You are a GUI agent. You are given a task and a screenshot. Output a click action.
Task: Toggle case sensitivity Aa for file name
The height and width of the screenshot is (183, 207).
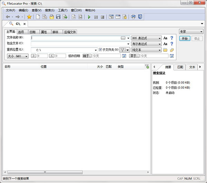pos(165,38)
